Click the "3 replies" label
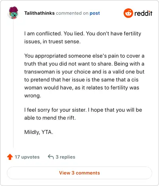159x186 pixels. 65,157
